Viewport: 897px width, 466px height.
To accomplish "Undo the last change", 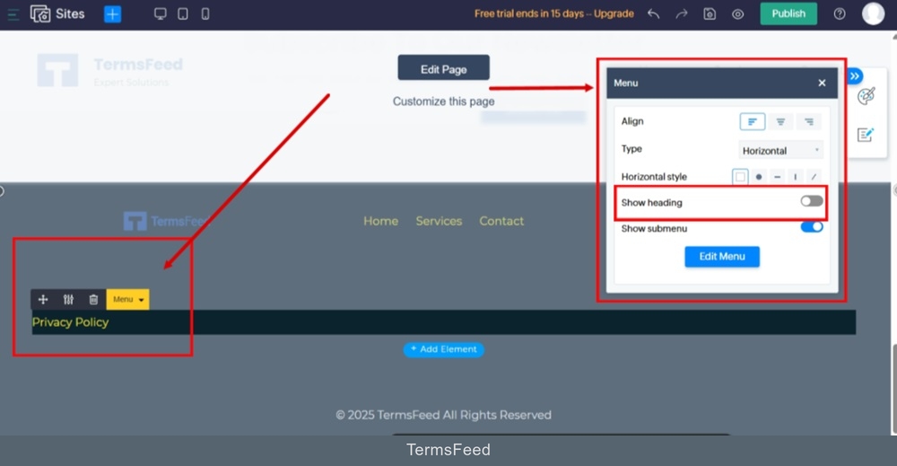I will [653, 13].
